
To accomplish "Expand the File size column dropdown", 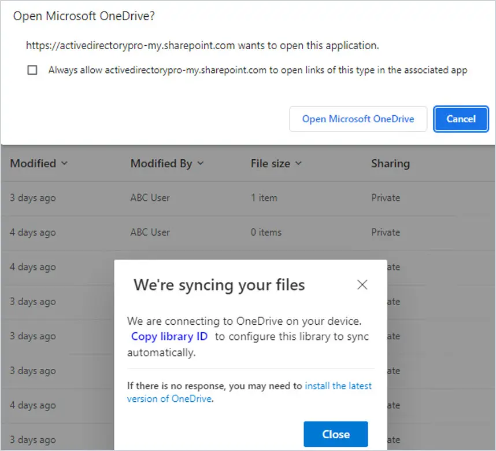I will pyautogui.click(x=299, y=163).
